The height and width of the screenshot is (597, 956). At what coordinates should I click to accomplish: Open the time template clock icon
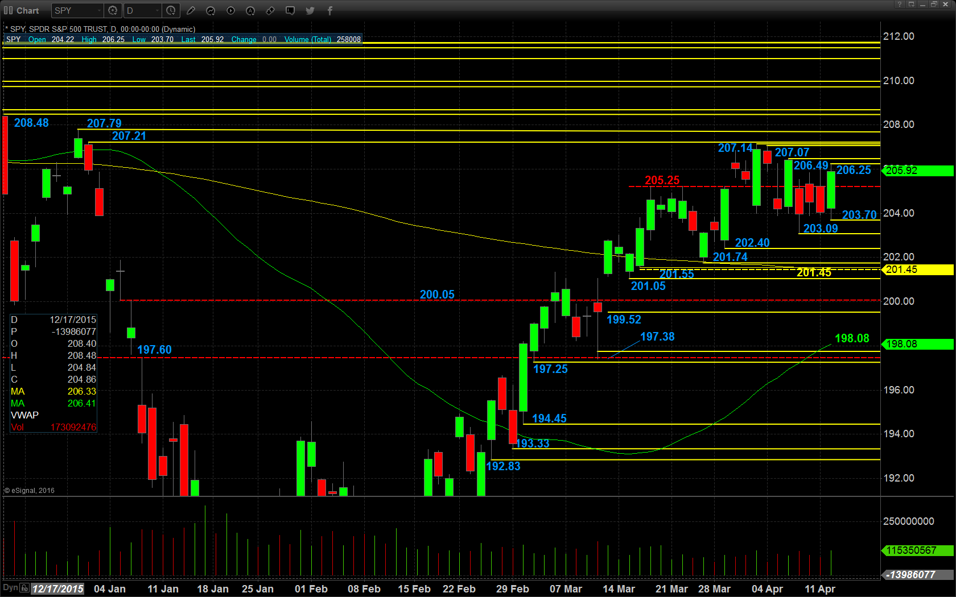(171, 10)
